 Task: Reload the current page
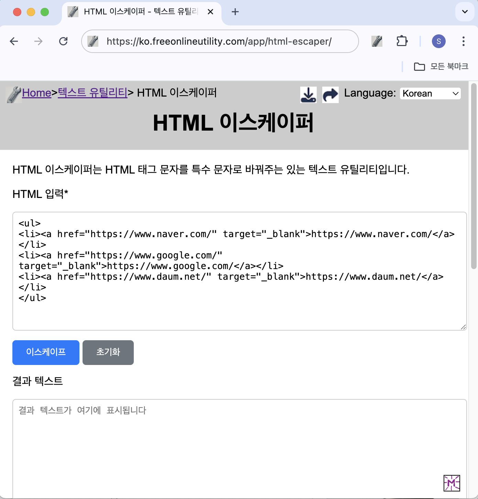tap(63, 41)
